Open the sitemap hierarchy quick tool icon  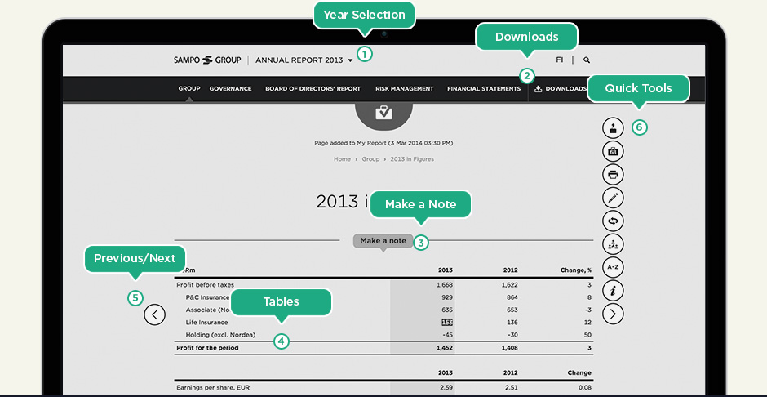(613, 244)
